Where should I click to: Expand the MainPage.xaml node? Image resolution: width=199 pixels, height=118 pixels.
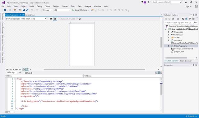pos(169,46)
